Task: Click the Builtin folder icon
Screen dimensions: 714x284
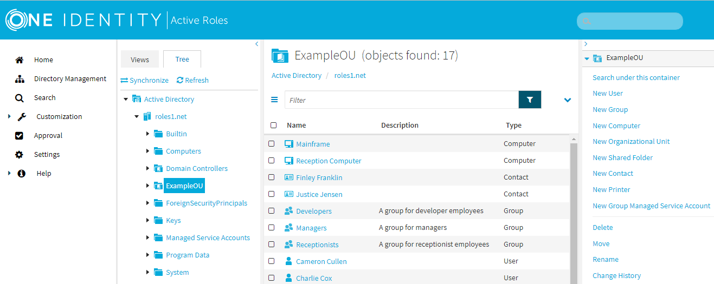Action: (x=158, y=134)
